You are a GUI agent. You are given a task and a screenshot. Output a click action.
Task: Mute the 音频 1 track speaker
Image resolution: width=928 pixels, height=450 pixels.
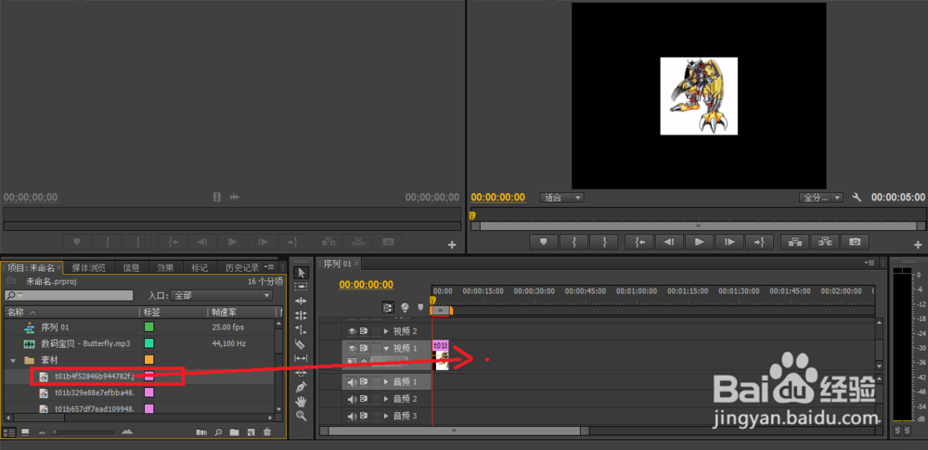tap(352, 382)
